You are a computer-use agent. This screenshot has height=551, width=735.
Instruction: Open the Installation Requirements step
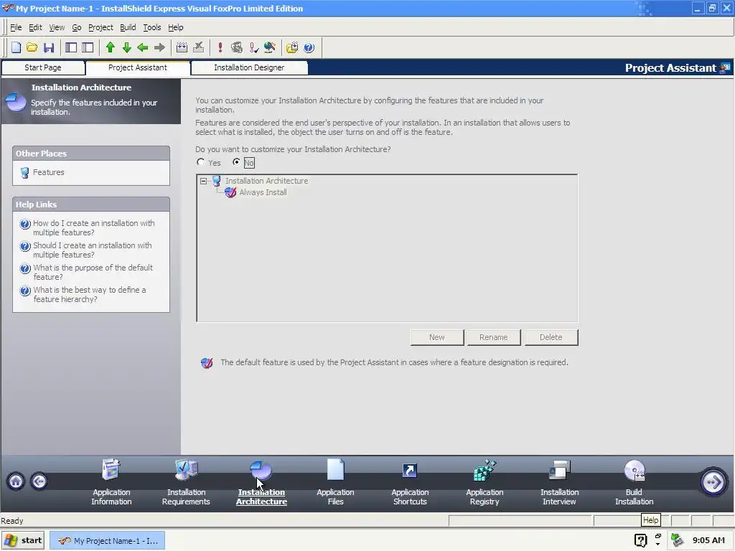click(186, 483)
